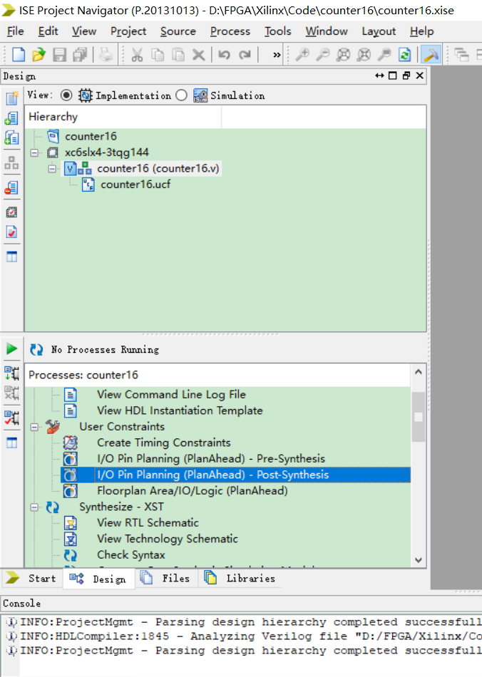Collapse the Synthesize - XST process group
This screenshot has width=482, height=677.
pyautogui.click(x=34, y=507)
